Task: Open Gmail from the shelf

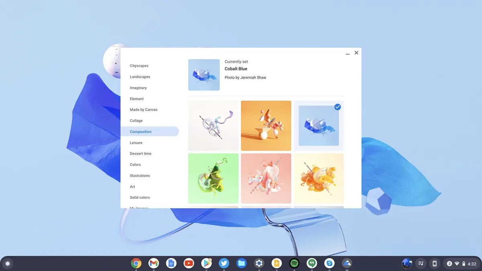Action: click(x=154, y=263)
